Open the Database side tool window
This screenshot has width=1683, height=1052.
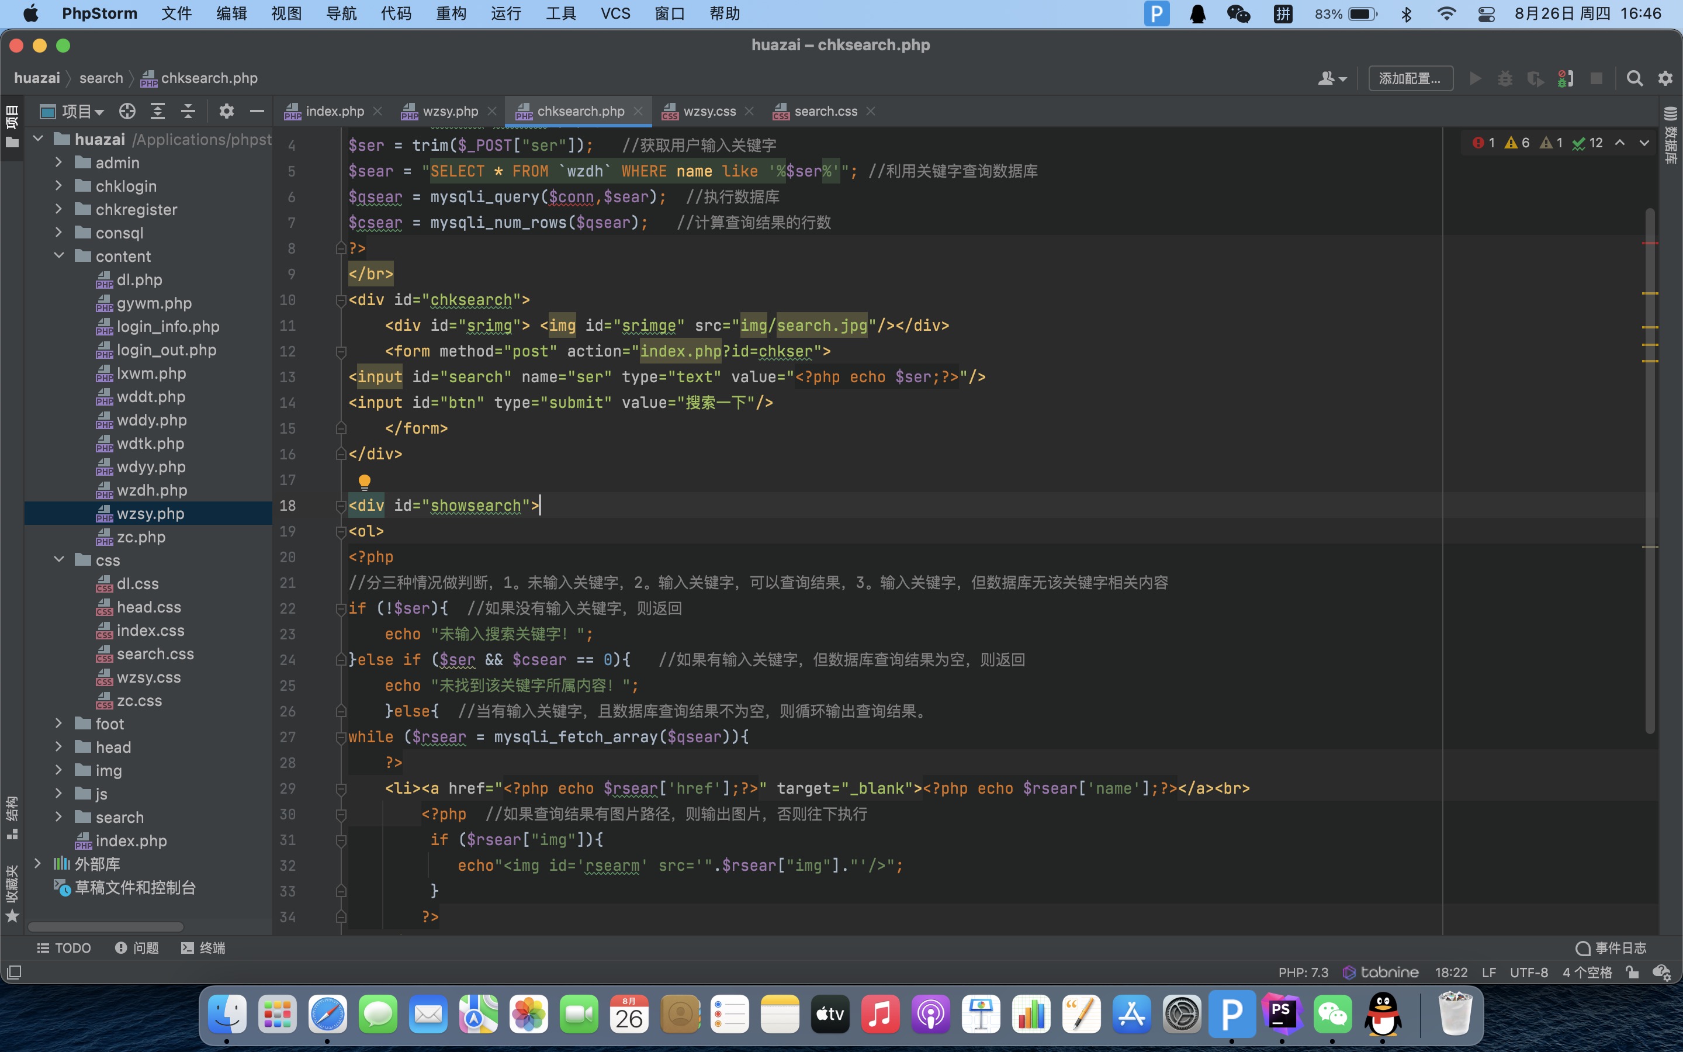[x=1671, y=136]
